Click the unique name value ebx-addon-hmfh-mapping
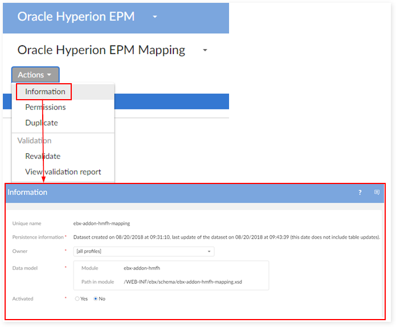This screenshot has width=396, height=327. (x=101, y=223)
